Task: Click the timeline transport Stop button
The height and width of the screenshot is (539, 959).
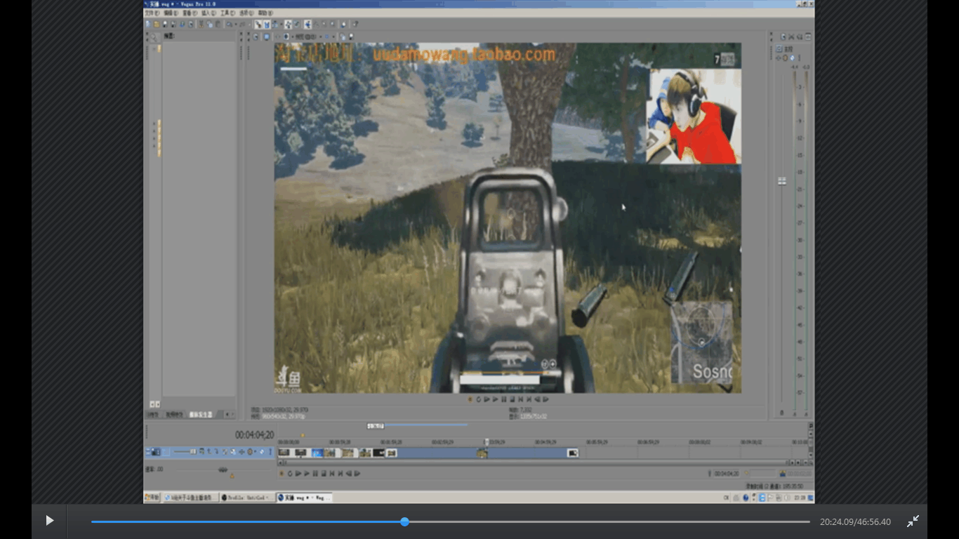Action: [x=324, y=474]
